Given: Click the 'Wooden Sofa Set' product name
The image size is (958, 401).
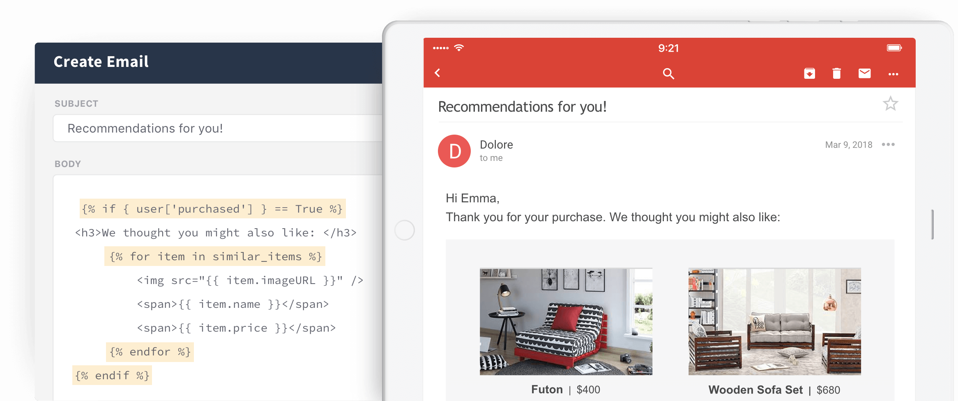Looking at the screenshot, I should pyautogui.click(x=755, y=390).
